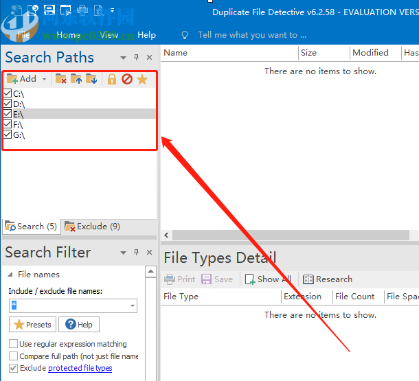Click the move path down folder icon
Image resolution: width=419 pixels, height=381 pixels.
(91, 79)
